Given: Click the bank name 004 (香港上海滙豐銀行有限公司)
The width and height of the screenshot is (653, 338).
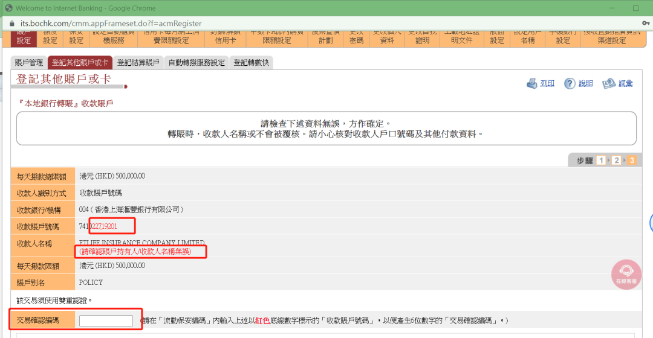Looking at the screenshot, I should pyautogui.click(x=131, y=209).
